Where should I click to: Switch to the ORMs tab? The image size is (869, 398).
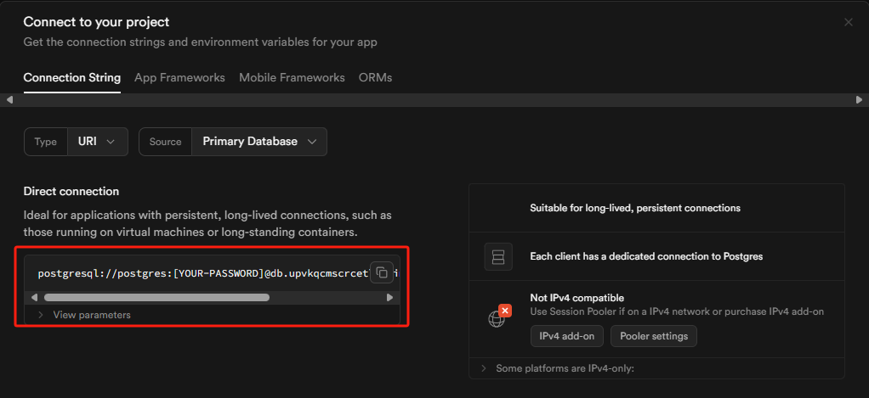[x=375, y=78]
